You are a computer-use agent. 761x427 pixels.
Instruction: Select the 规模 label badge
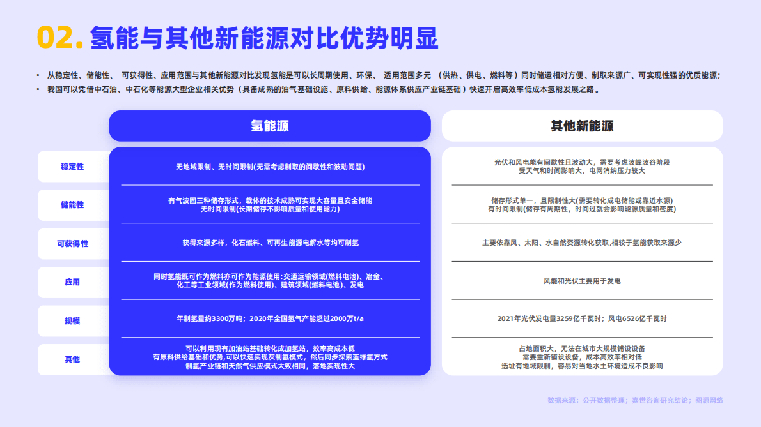(x=73, y=320)
